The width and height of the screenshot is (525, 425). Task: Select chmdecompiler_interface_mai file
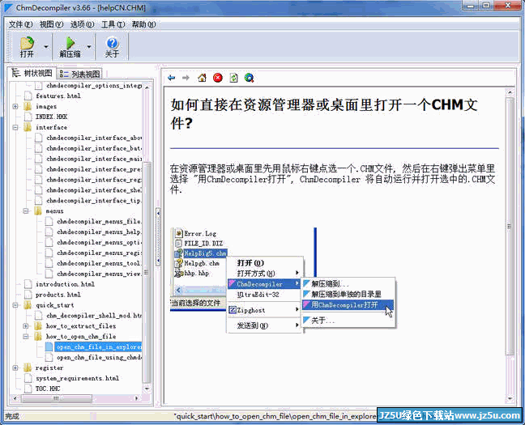click(x=94, y=159)
